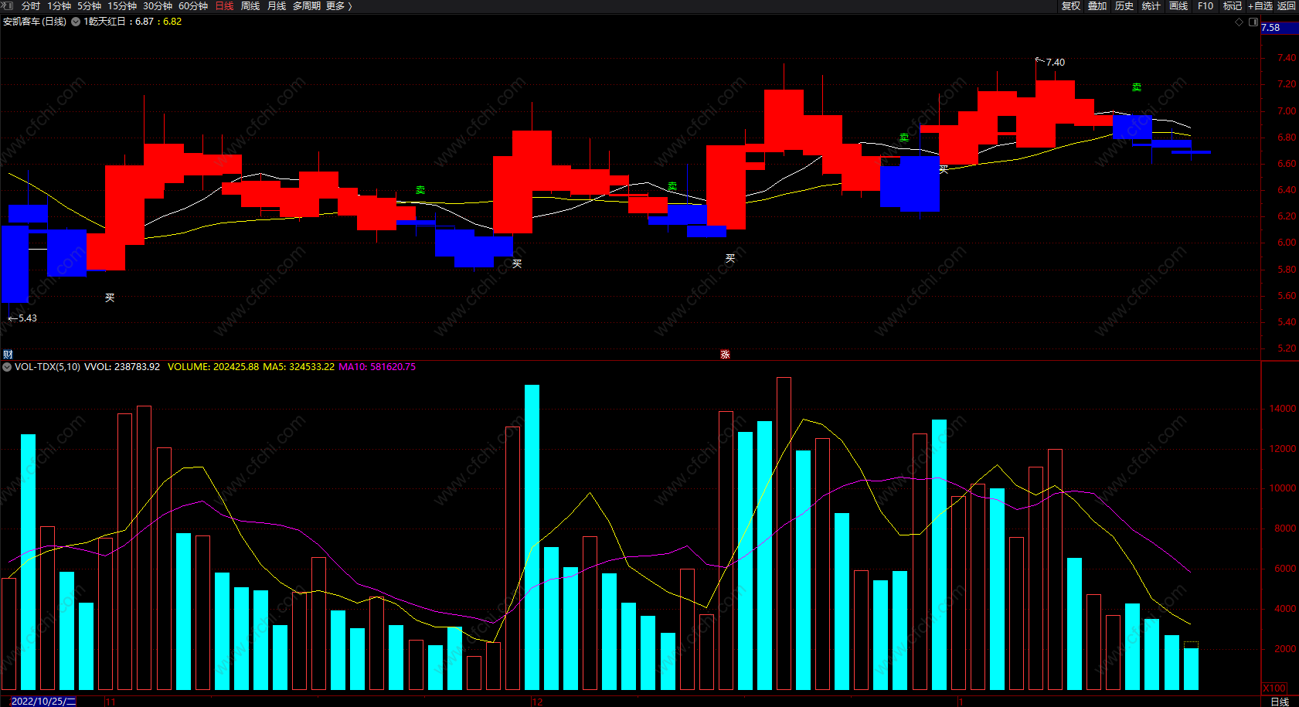
Task: Click the 1乾天红日 indicator name
Action: (105, 22)
